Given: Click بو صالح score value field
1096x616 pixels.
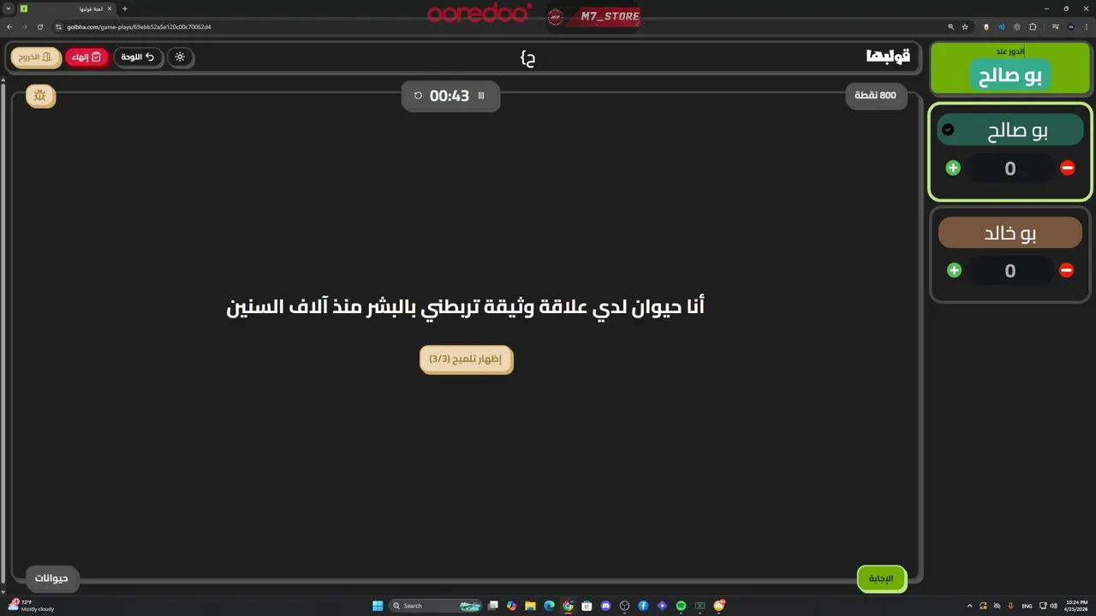Looking at the screenshot, I should pyautogui.click(x=1010, y=169).
